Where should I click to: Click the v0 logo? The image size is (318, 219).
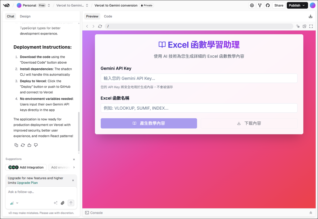point(6,6)
